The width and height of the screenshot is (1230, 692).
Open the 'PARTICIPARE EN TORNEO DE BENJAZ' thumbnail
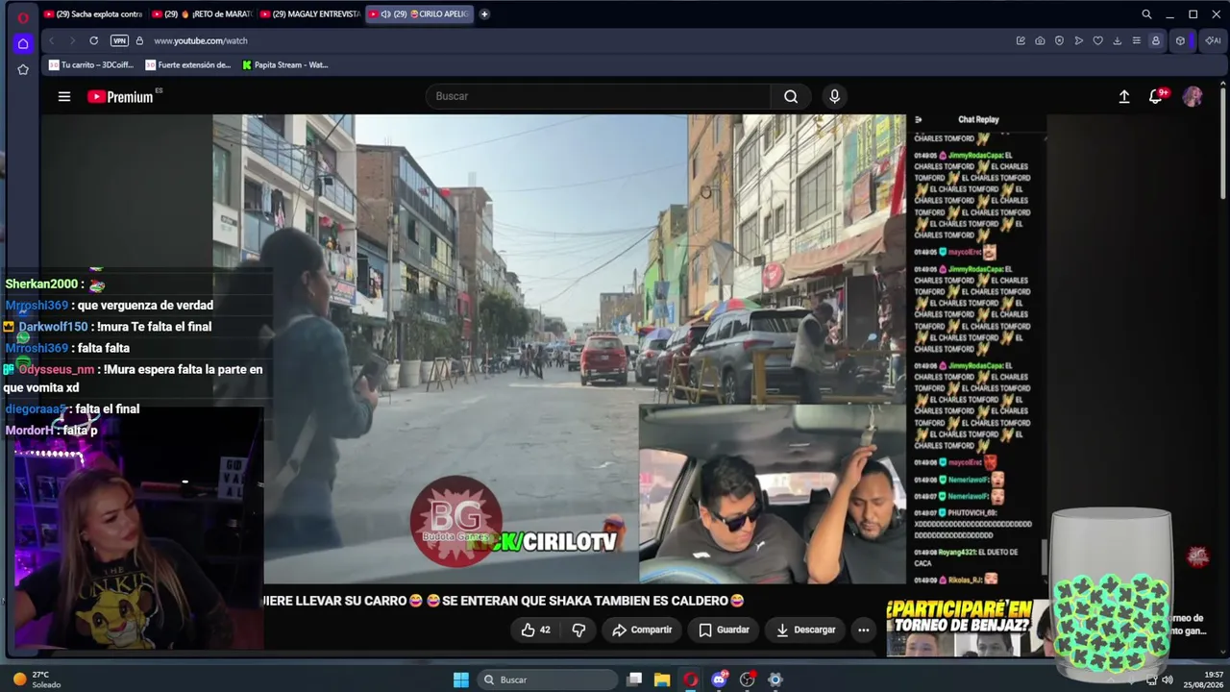point(967,627)
